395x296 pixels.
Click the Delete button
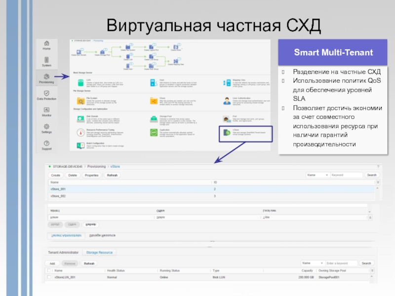click(x=73, y=175)
